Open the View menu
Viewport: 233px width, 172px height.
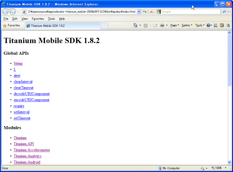point(25,19)
